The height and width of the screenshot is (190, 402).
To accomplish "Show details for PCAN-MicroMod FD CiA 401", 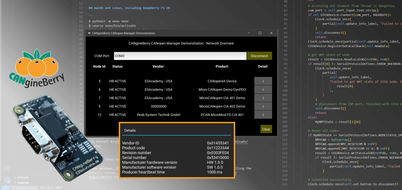I will pyautogui.click(x=263, y=115).
